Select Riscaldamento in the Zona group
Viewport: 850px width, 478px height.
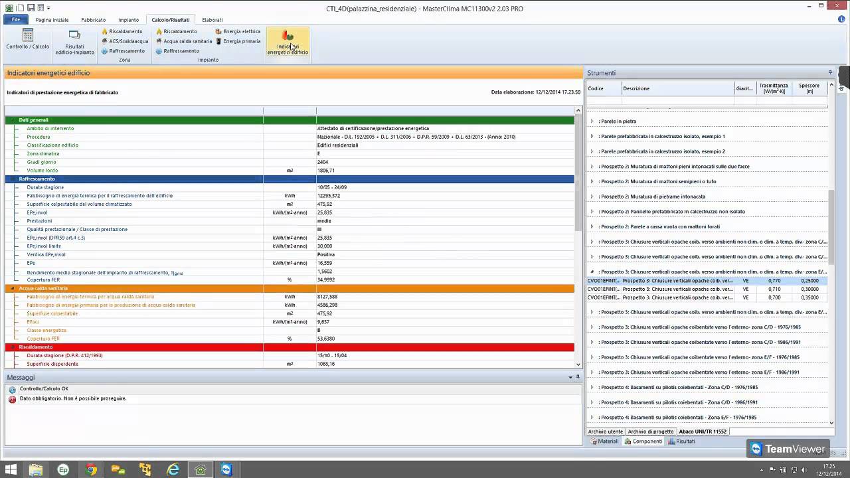[122, 31]
